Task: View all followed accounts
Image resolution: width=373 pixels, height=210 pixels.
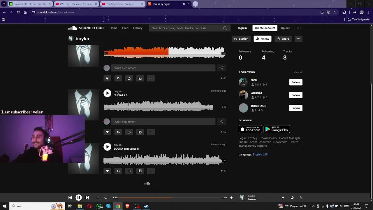Action: click(298, 72)
